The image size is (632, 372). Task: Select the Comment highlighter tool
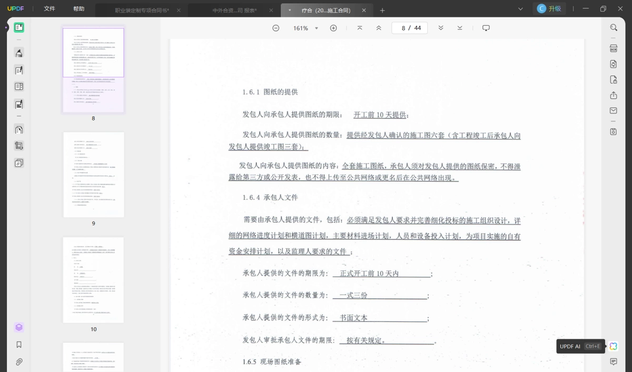click(x=19, y=53)
